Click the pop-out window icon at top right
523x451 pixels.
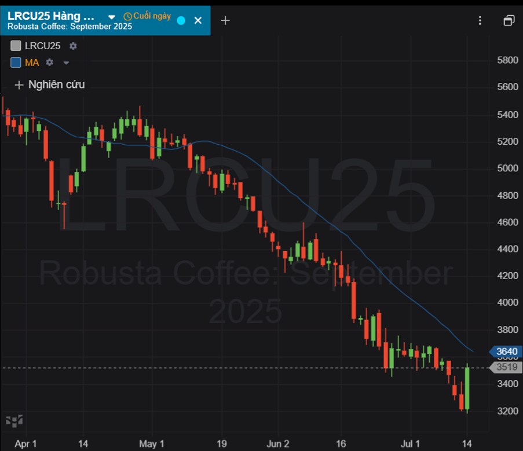pyautogui.click(x=509, y=20)
